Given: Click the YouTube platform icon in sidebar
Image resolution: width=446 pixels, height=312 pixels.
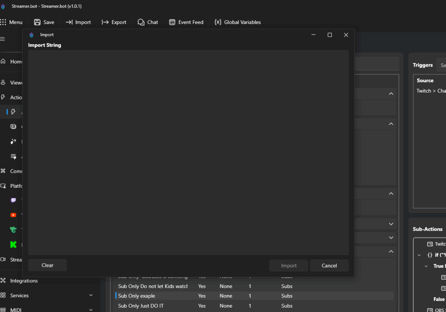Looking at the screenshot, I should pyautogui.click(x=13, y=215).
